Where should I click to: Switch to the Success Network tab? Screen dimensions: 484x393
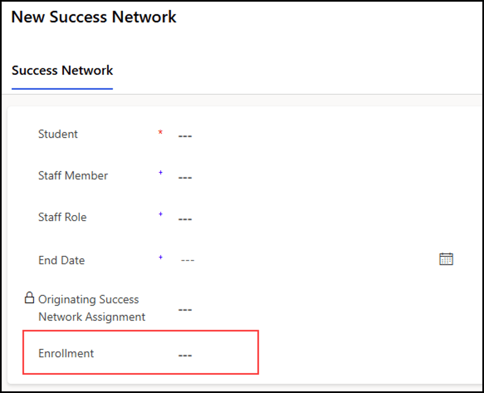coord(62,70)
